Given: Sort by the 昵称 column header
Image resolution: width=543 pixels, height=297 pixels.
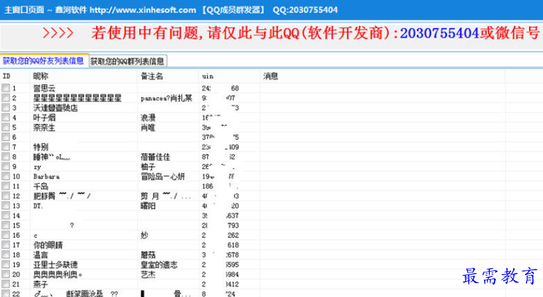Looking at the screenshot, I should pyautogui.click(x=84, y=76).
